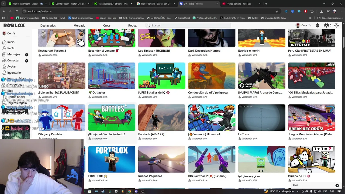Click the Escalada [Alfa 1.7.7] title

(151, 134)
